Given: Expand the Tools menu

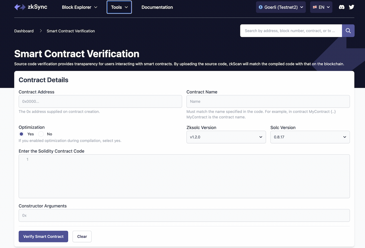Looking at the screenshot, I should (x=119, y=7).
